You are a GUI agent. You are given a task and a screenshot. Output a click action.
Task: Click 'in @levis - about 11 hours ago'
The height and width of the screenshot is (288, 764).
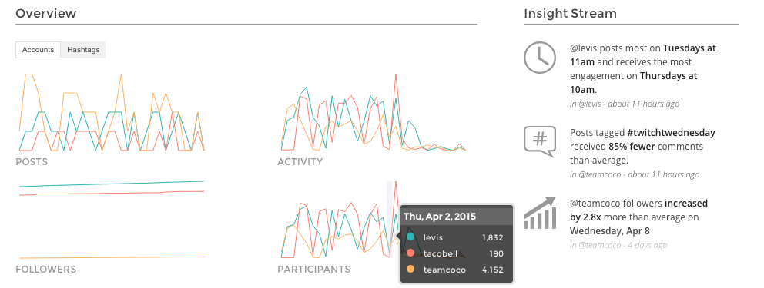tap(625, 104)
